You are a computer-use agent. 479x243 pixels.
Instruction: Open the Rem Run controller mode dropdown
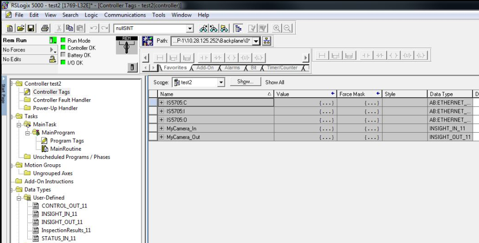tap(53, 41)
